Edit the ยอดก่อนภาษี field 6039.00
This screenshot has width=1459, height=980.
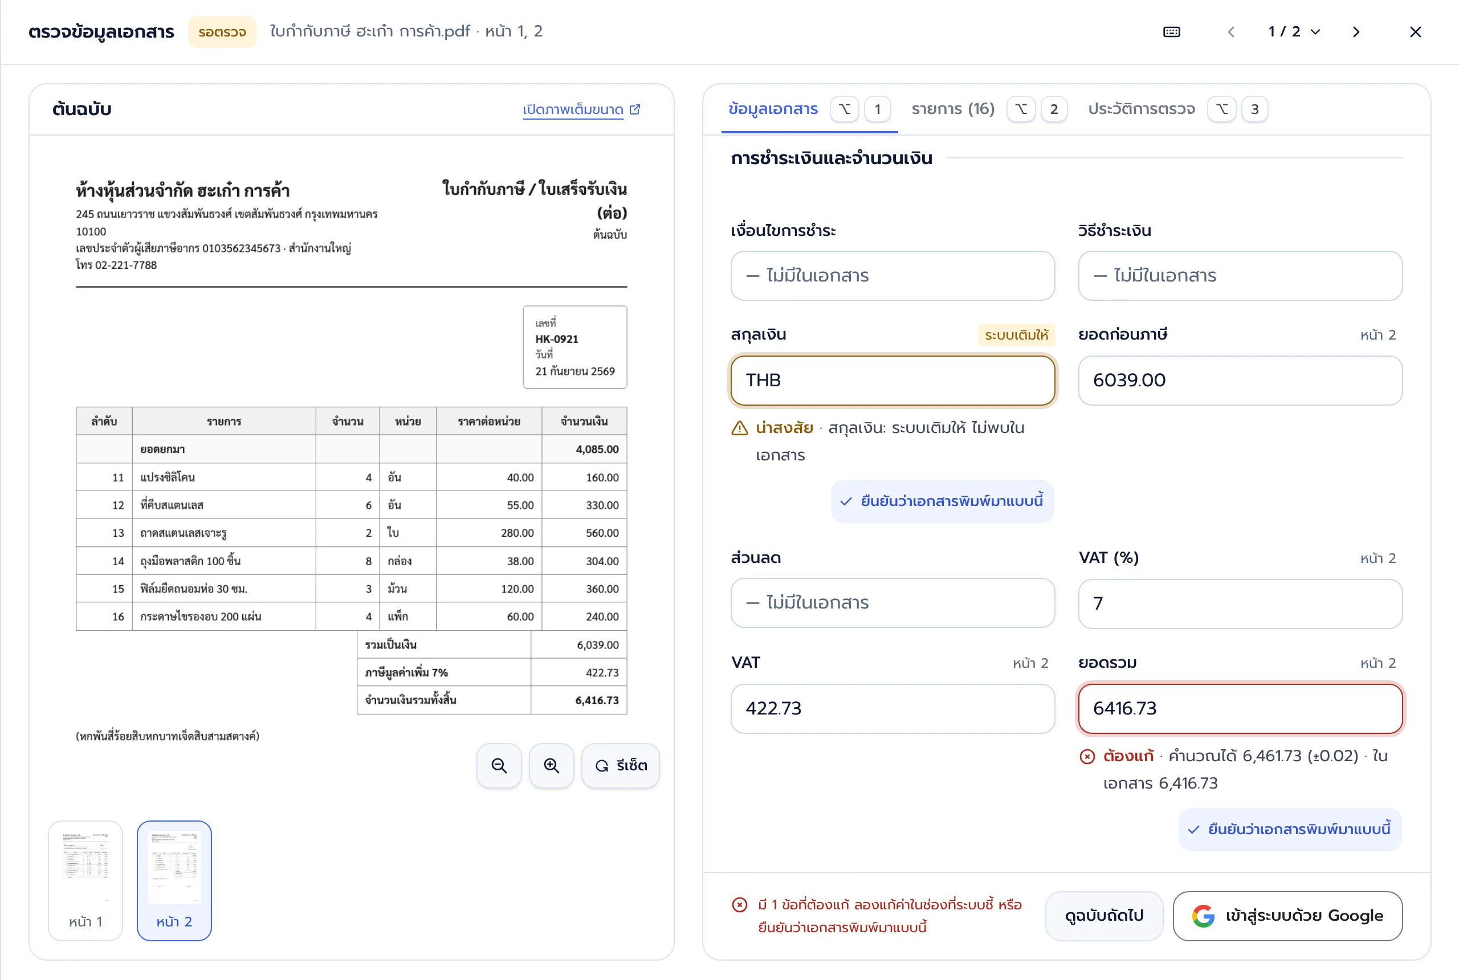click(x=1240, y=381)
